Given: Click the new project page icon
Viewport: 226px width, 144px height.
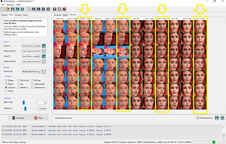Looking at the screenshot, I should [x=3, y=9].
